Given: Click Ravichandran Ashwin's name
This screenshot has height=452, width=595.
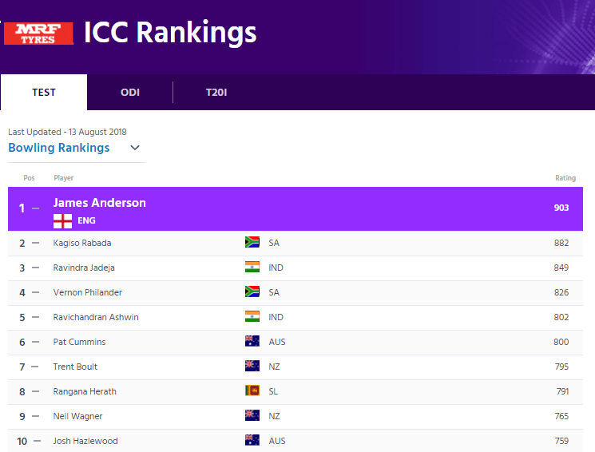Looking at the screenshot, I should coord(96,317).
